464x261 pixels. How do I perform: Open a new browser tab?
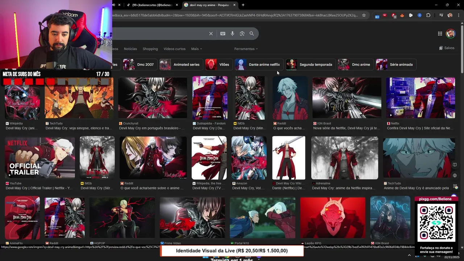tap(243, 5)
